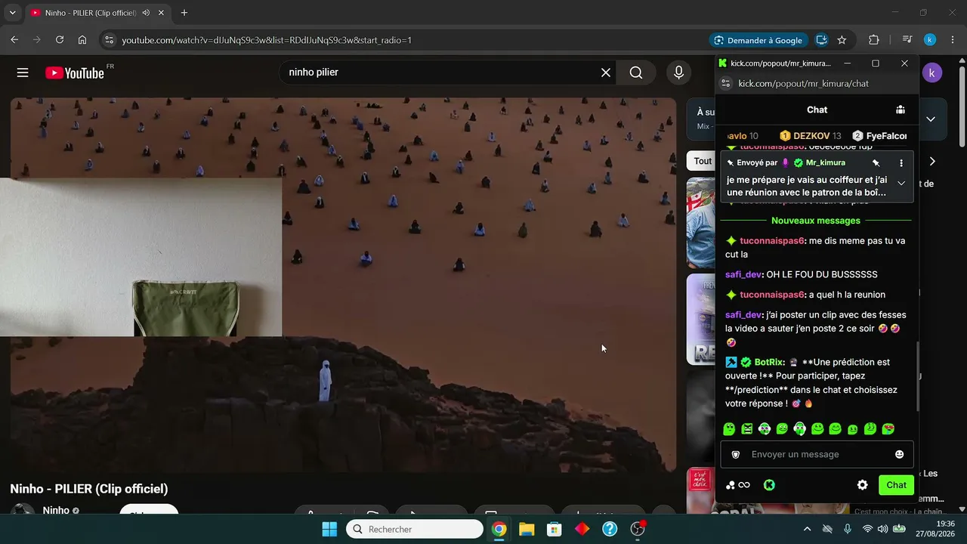The image size is (967, 544).
Task: Go back in Chrome
Action: (x=14, y=40)
